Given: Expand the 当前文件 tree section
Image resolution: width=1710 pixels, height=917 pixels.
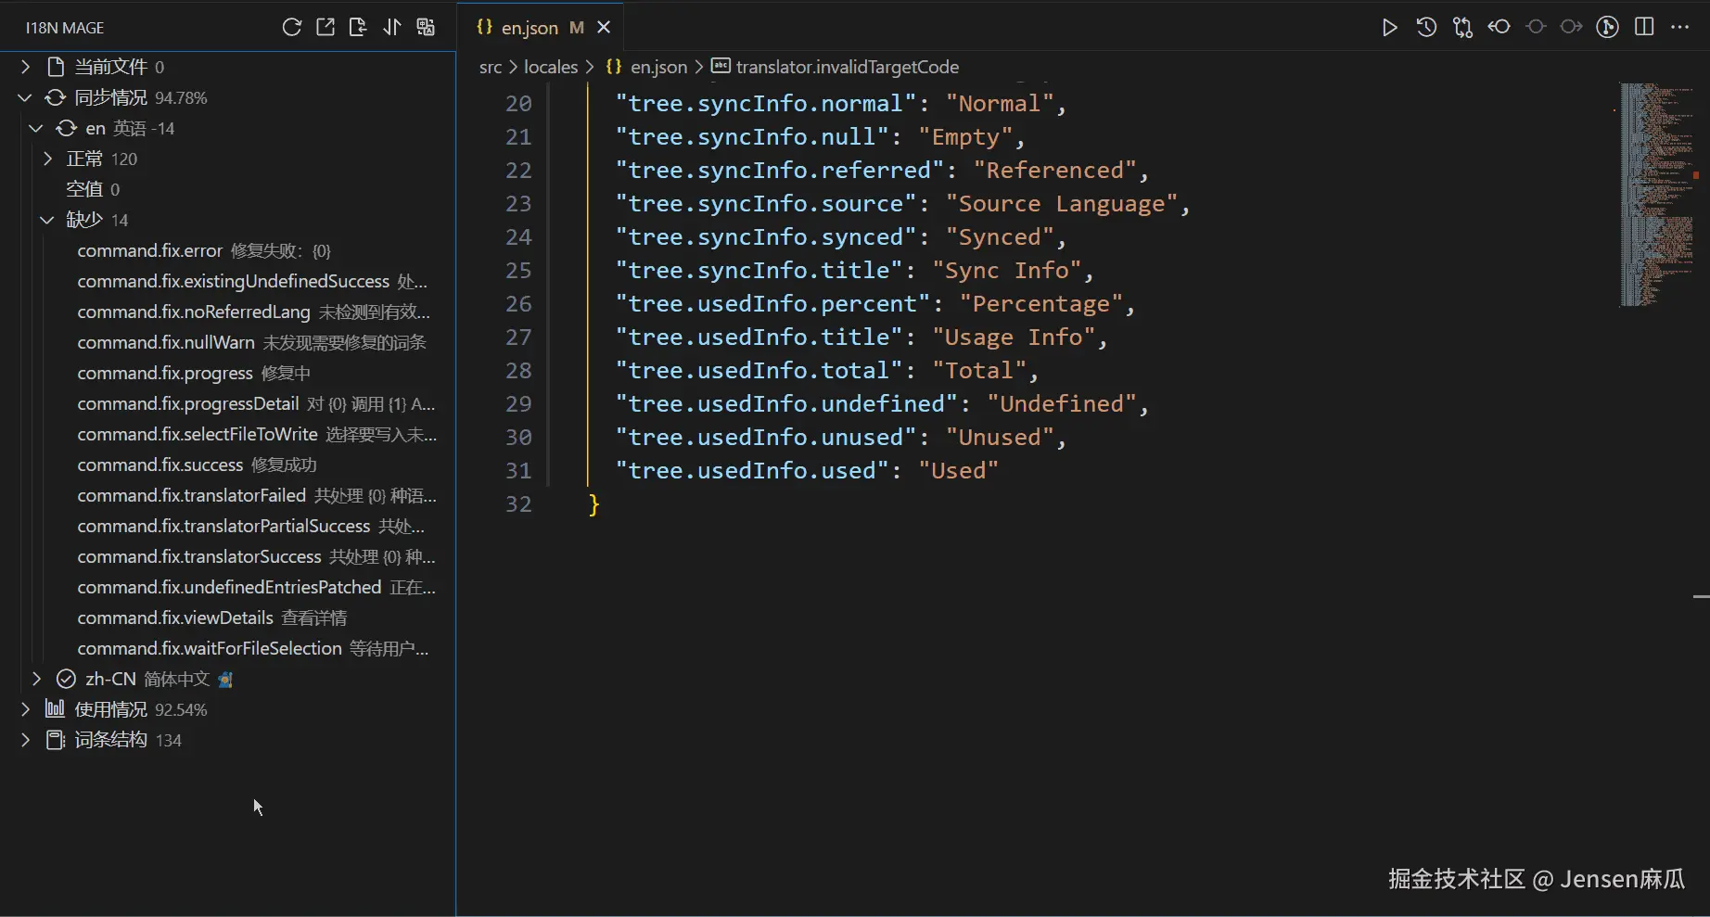Looking at the screenshot, I should [26, 67].
